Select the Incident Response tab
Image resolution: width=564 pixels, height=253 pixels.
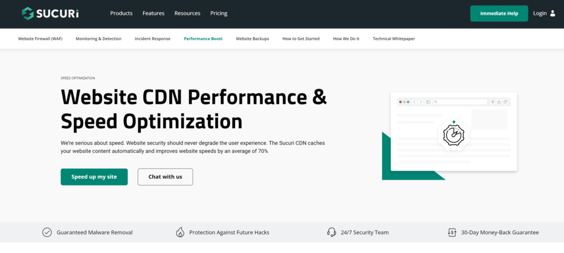point(153,39)
